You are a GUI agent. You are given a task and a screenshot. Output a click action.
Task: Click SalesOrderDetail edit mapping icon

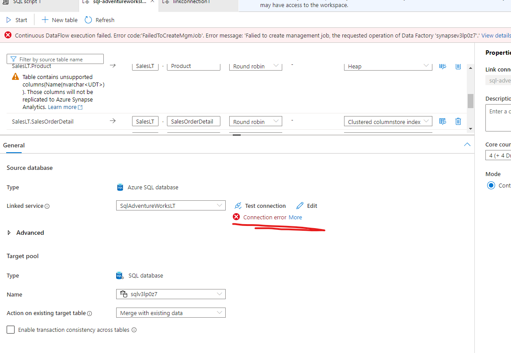coord(443,121)
